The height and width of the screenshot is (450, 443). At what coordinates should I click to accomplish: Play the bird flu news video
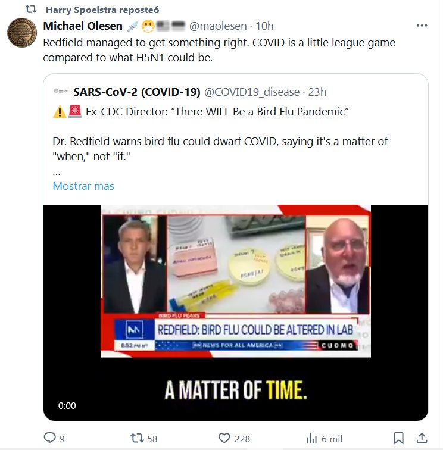tap(236, 298)
